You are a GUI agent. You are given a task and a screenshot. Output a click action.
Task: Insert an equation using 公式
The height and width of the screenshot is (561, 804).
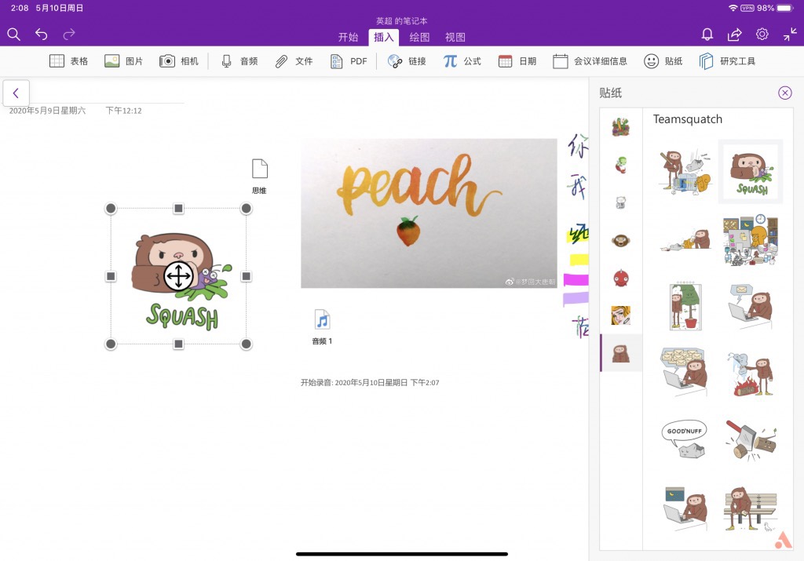(x=462, y=61)
